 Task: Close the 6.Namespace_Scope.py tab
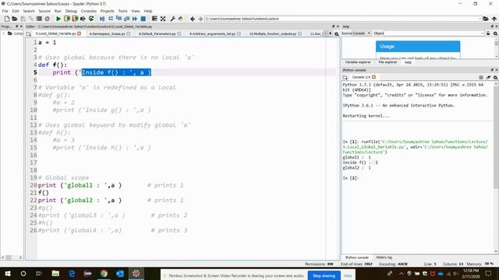pyautogui.click(x=129, y=33)
